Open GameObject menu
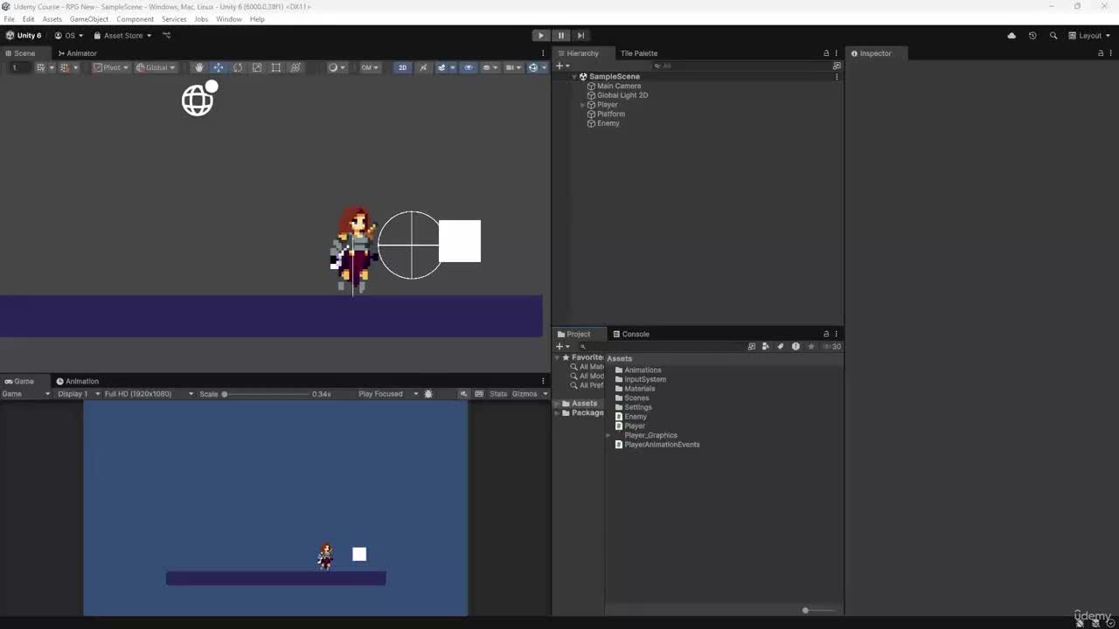 click(89, 19)
